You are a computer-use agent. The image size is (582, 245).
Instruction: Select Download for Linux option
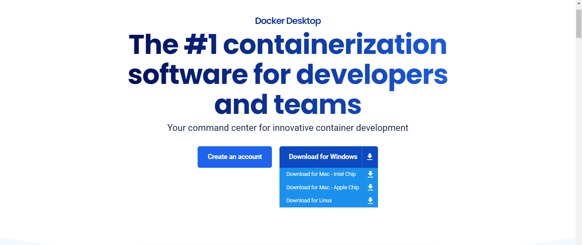[309, 200]
